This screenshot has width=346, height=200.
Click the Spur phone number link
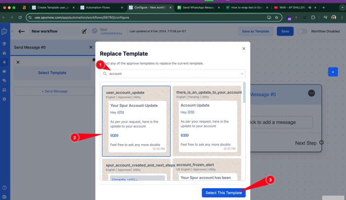(x=111, y=34)
